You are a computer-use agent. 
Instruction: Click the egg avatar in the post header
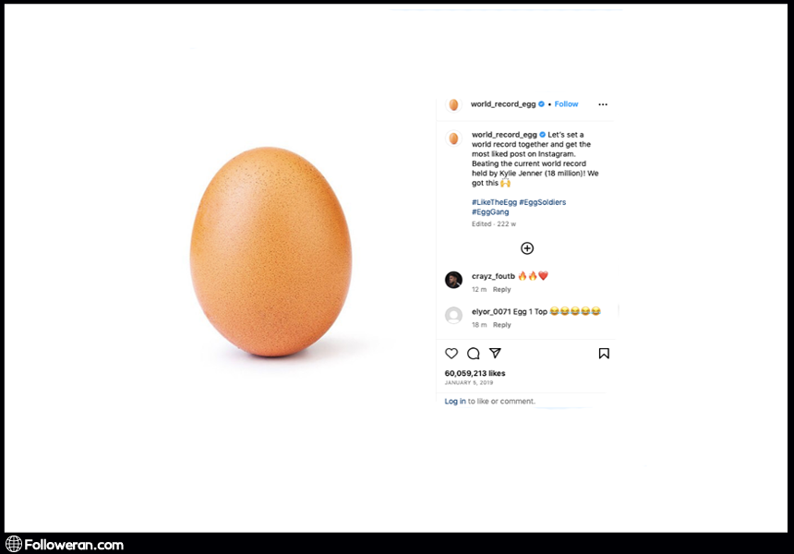[453, 104]
